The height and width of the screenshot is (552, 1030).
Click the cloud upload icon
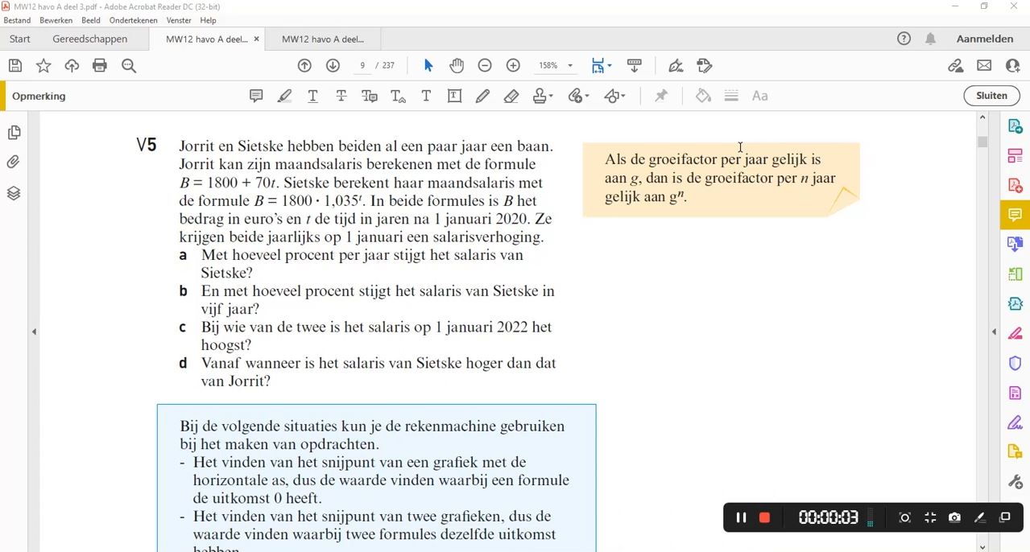pos(72,66)
